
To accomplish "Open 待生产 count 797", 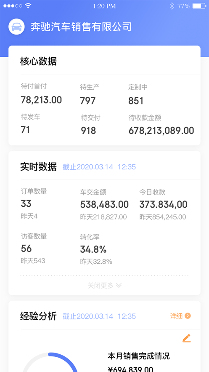I will pyautogui.click(x=88, y=101).
